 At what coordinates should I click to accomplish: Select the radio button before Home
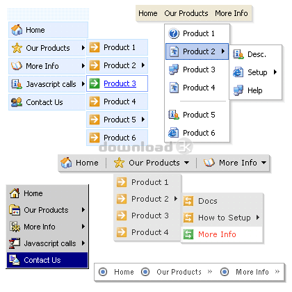click(x=103, y=272)
